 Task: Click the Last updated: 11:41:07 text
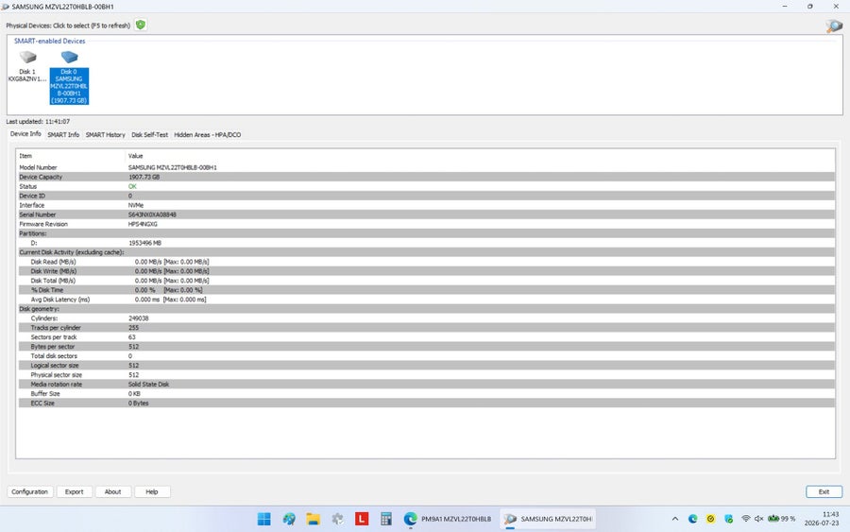[38, 122]
